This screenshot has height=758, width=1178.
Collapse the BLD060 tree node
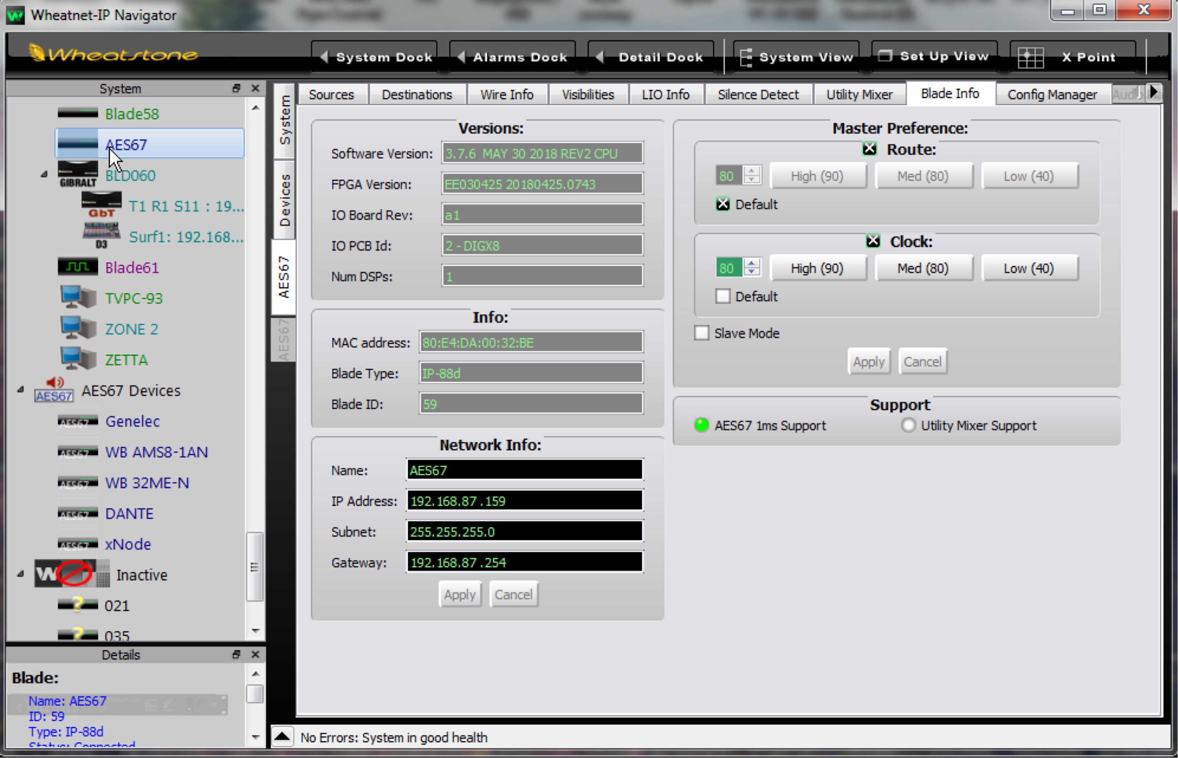pos(44,174)
